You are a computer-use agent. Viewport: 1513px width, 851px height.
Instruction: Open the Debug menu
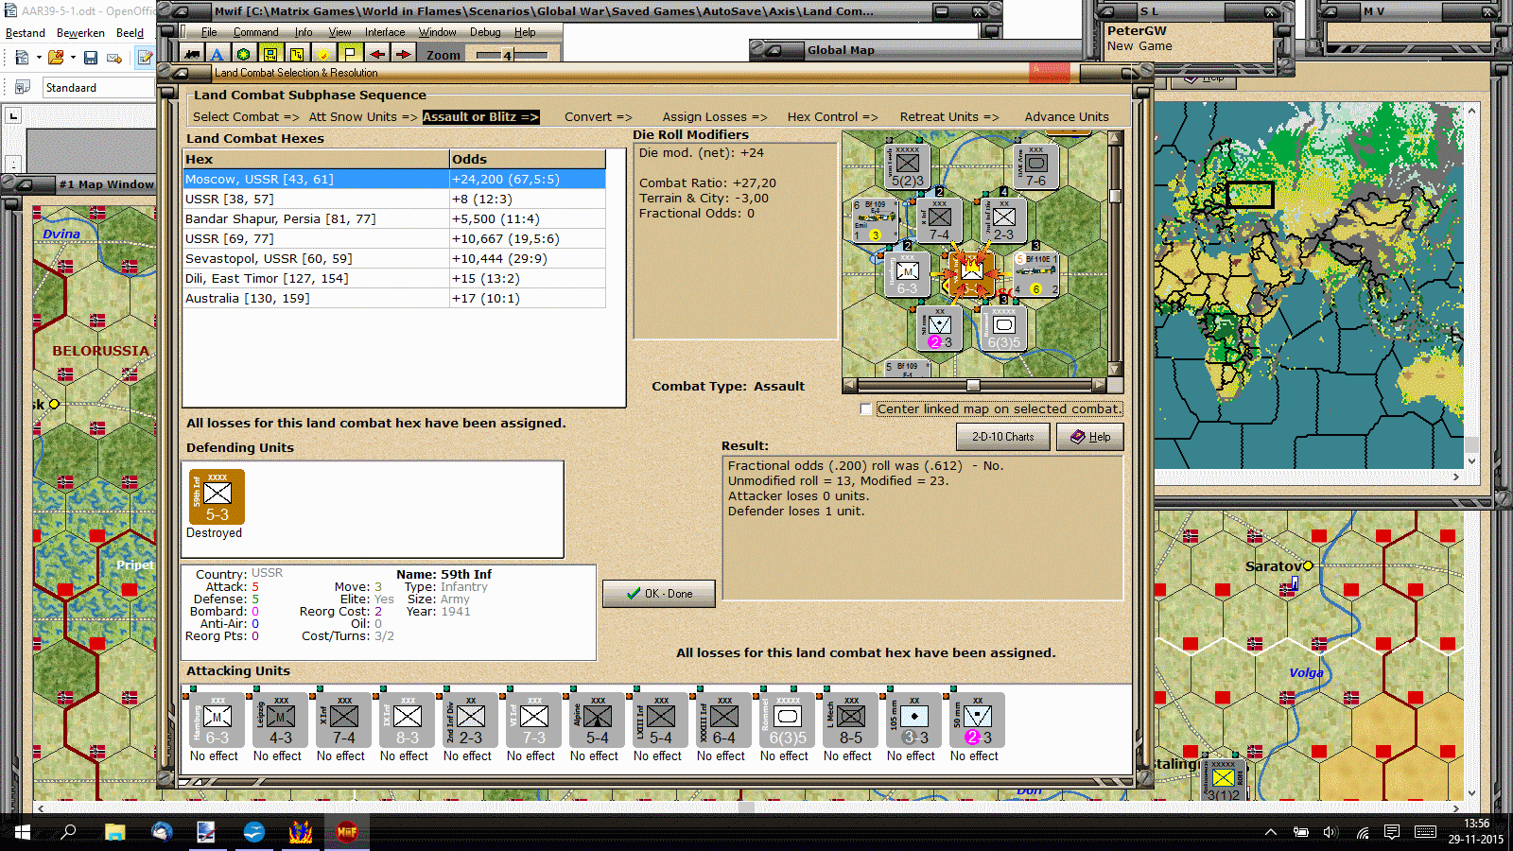485,32
